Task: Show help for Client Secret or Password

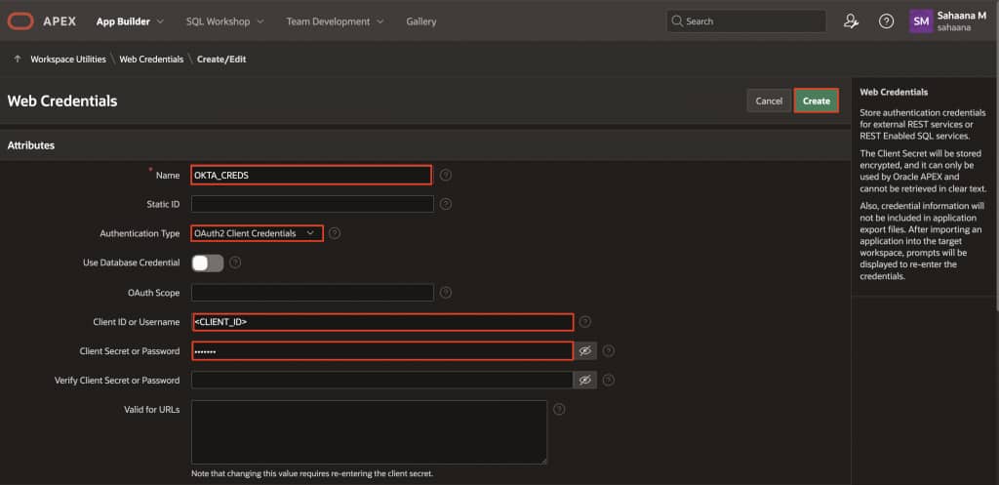Action: click(609, 350)
